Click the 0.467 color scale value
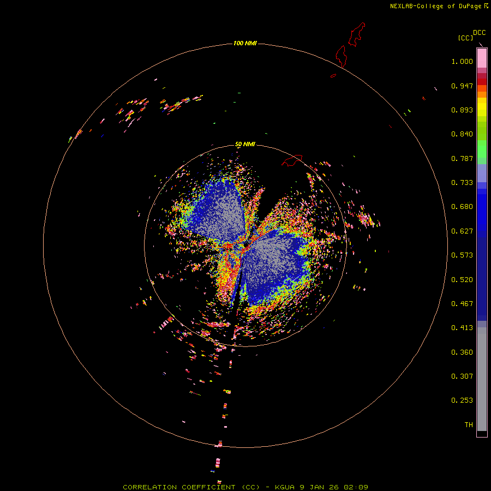This screenshot has height=491, width=491. pos(462,304)
